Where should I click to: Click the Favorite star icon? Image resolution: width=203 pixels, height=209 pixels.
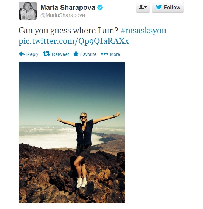76,54
